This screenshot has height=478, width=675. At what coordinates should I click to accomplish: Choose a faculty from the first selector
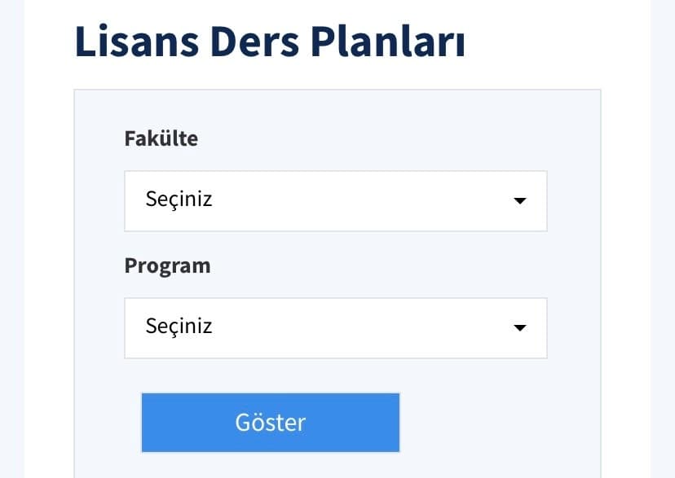(x=334, y=200)
